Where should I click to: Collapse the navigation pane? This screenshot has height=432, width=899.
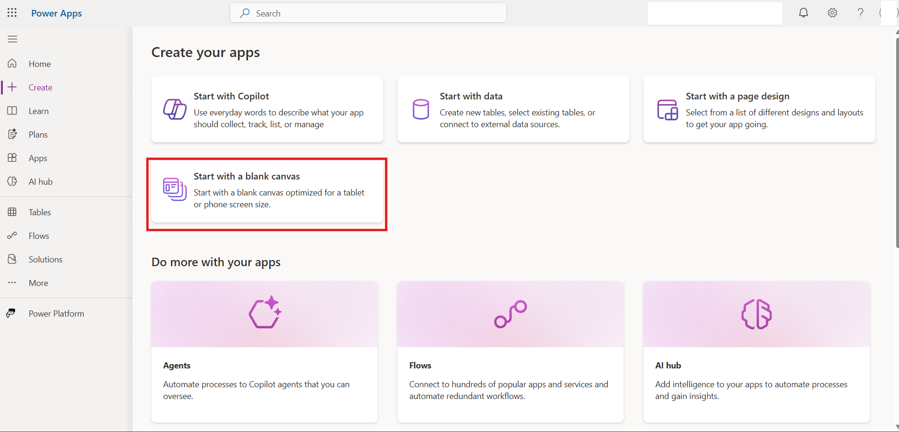tap(12, 39)
